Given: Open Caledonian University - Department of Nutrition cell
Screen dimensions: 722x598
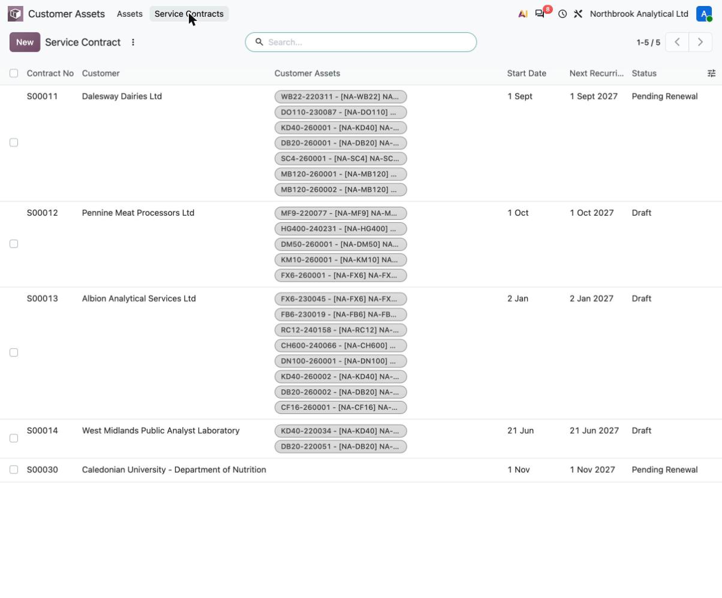Looking at the screenshot, I should (x=174, y=470).
